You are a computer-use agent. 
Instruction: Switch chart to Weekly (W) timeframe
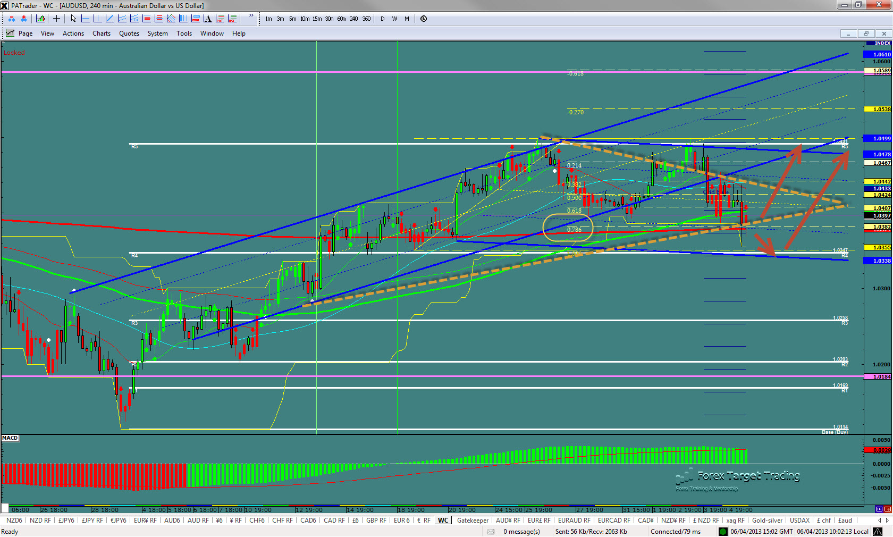[394, 19]
